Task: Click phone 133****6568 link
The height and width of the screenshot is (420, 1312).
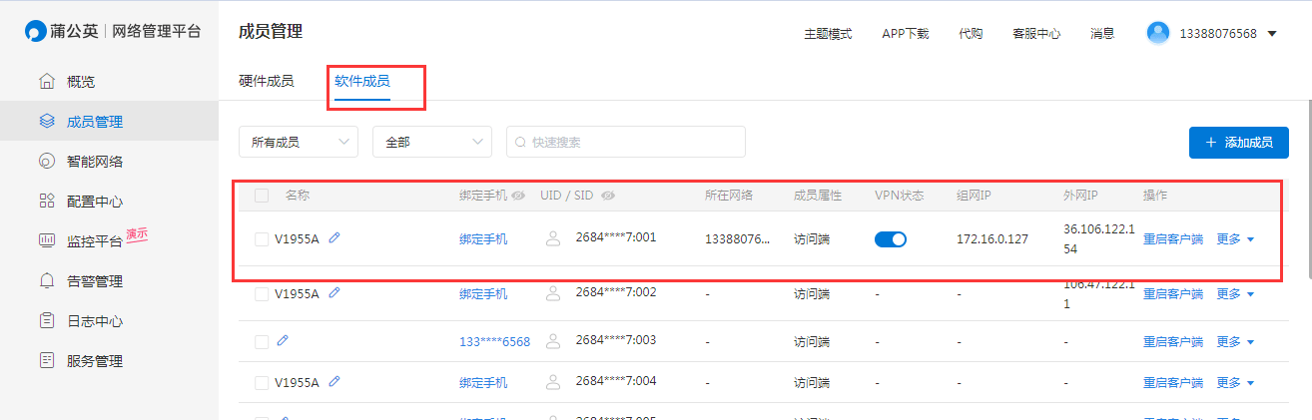Action: [x=495, y=341]
